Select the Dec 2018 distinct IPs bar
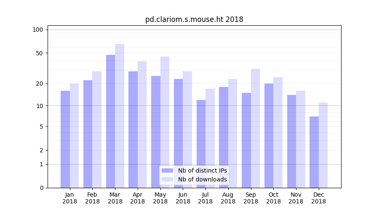The width and height of the screenshot is (379, 211). click(x=314, y=152)
